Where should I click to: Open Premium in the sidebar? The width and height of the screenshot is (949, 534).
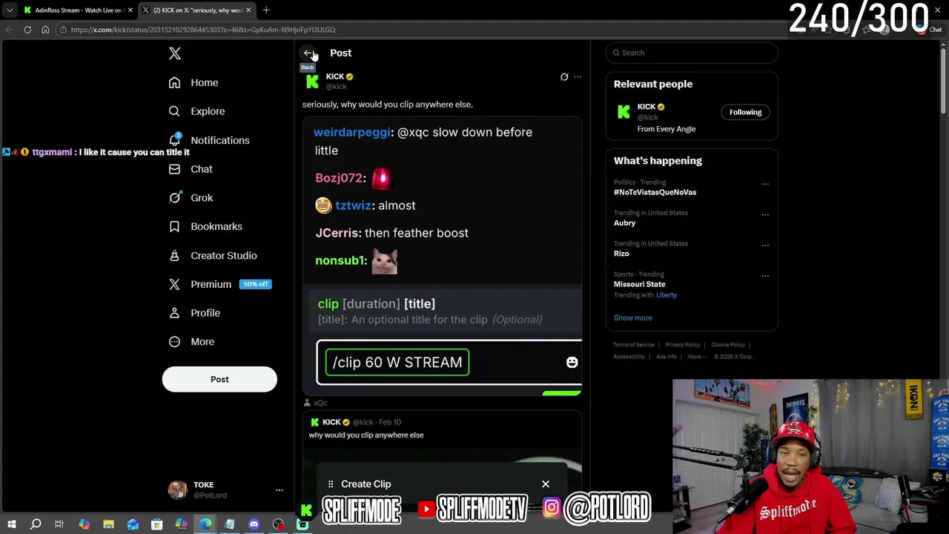point(219,284)
